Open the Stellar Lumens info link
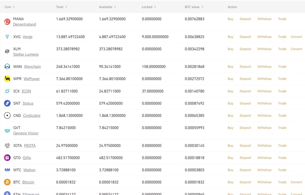 [26, 54]
